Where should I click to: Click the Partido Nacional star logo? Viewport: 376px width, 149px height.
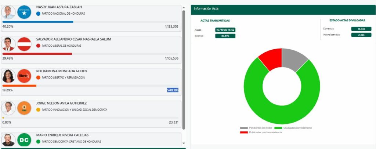(x=24, y=12)
